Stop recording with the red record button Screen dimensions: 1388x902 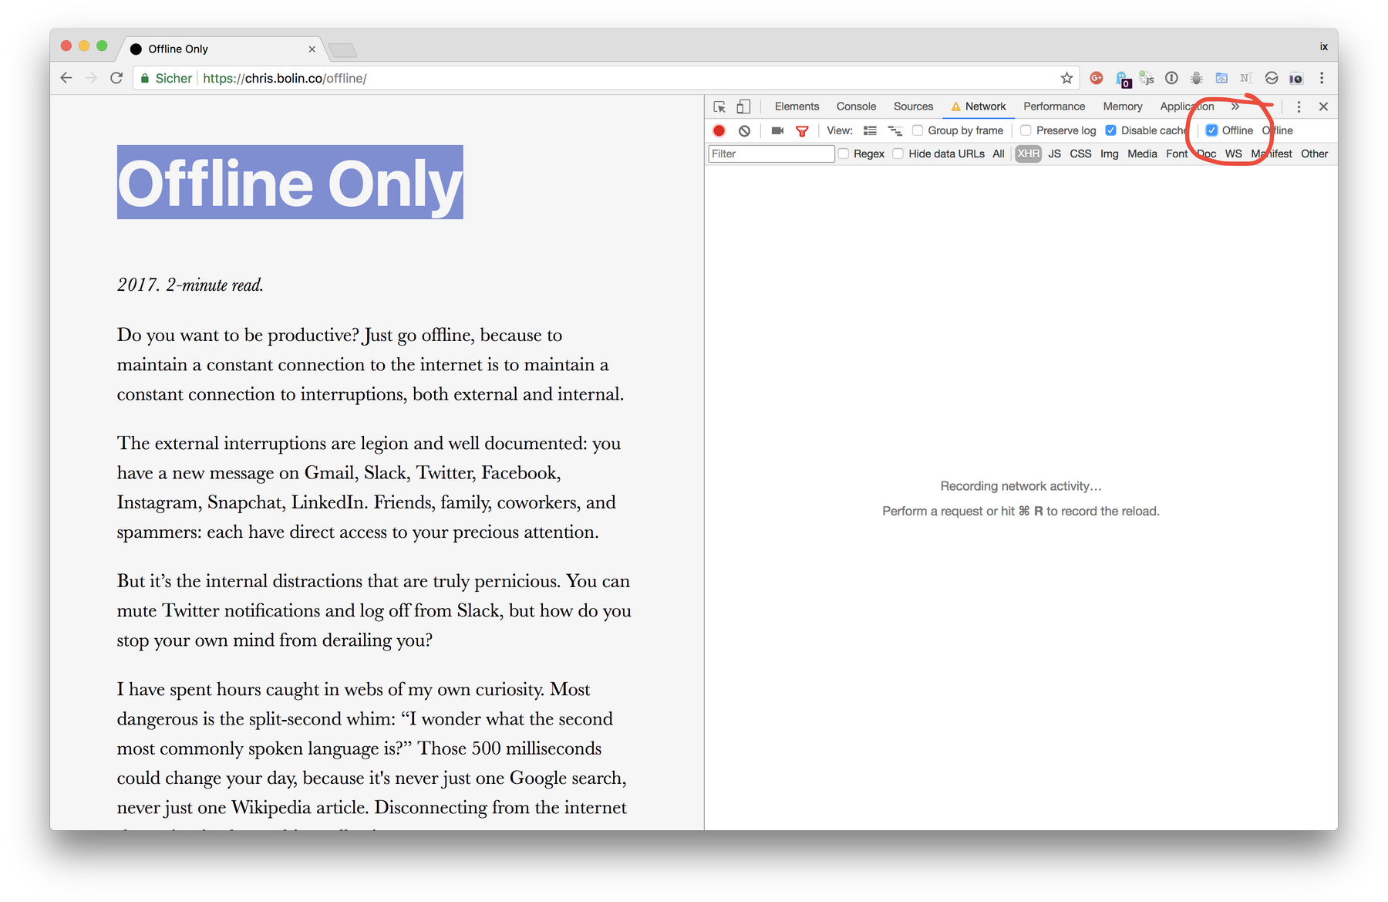click(x=719, y=130)
